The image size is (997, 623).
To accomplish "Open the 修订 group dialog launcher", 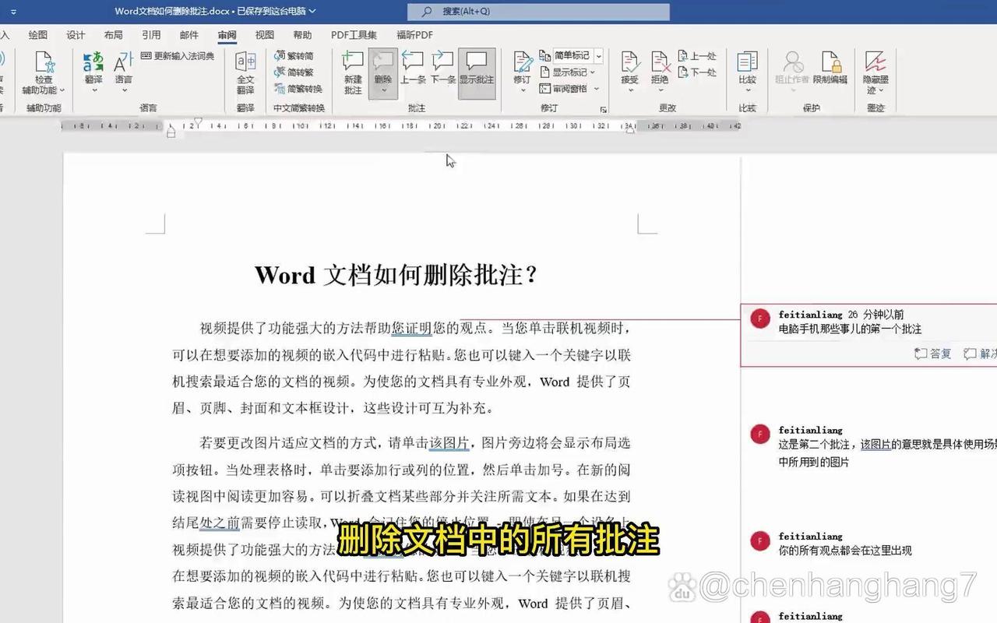I will [603, 110].
